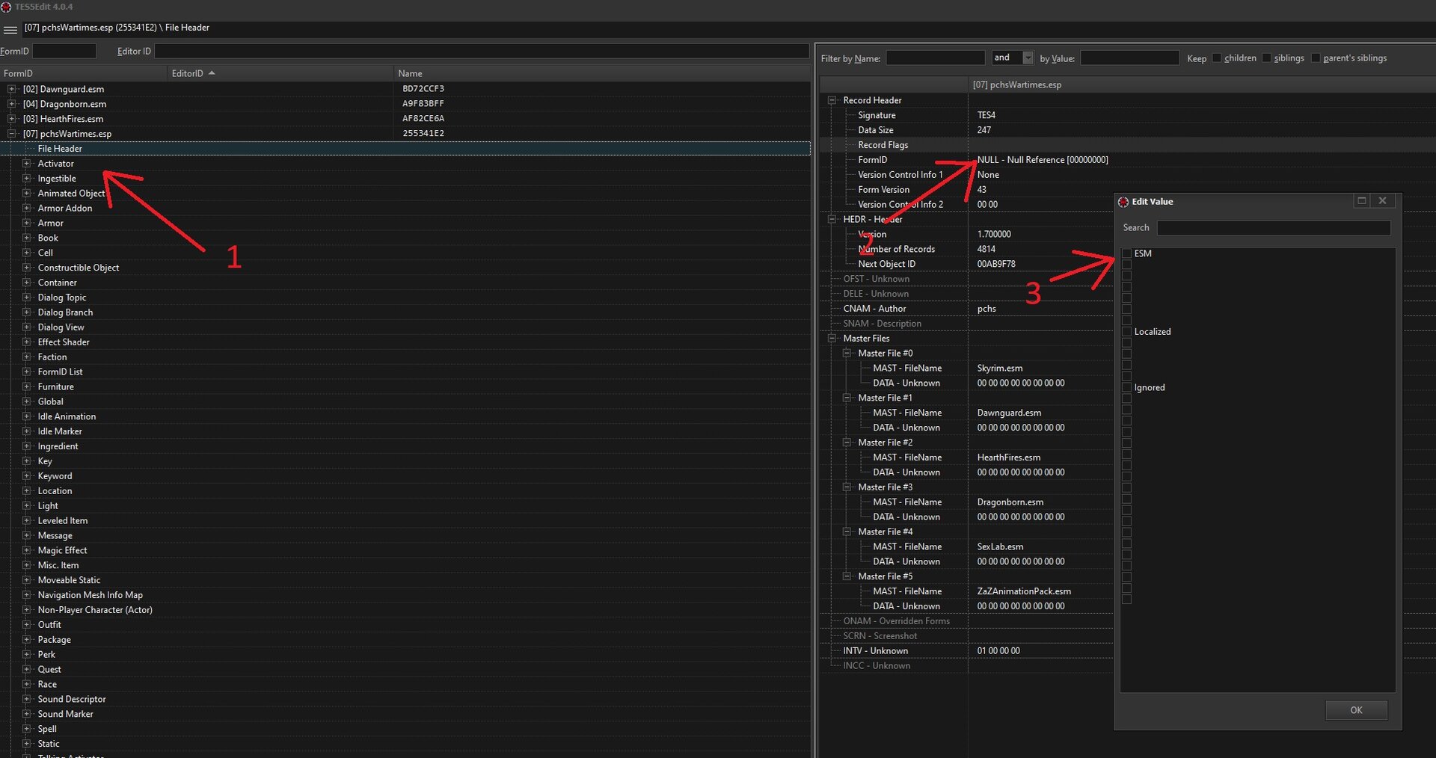Open the hamburger main menu icon
The image size is (1436, 758).
(x=10, y=30)
